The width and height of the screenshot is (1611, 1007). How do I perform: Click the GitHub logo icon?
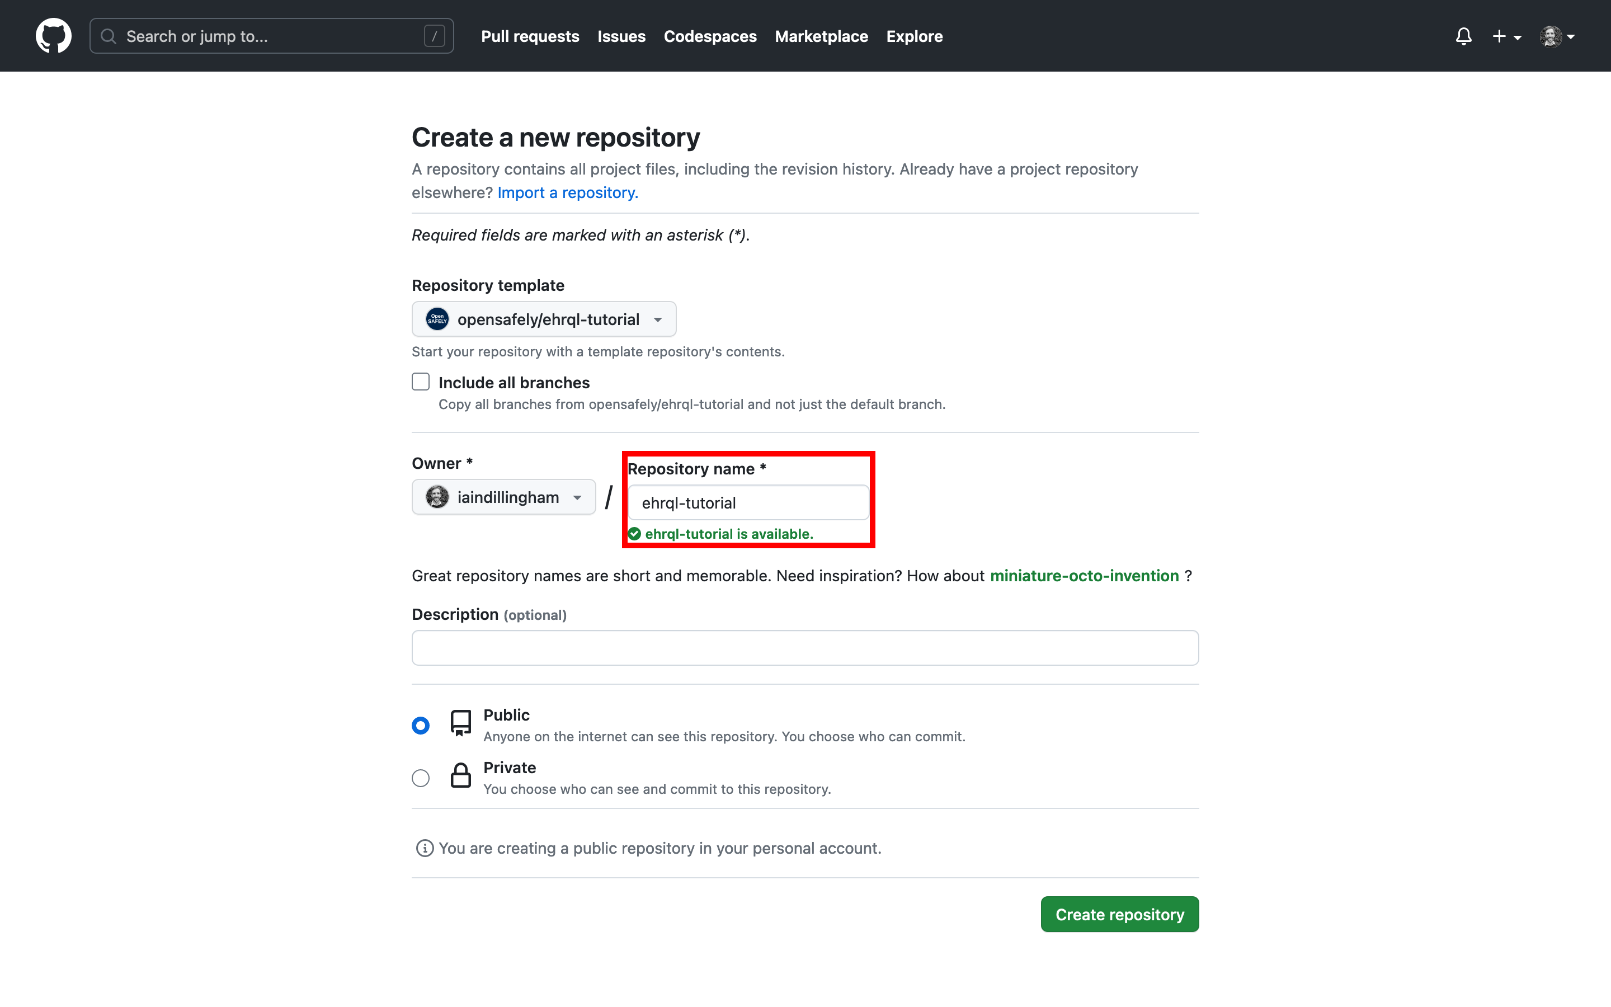pos(53,36)
